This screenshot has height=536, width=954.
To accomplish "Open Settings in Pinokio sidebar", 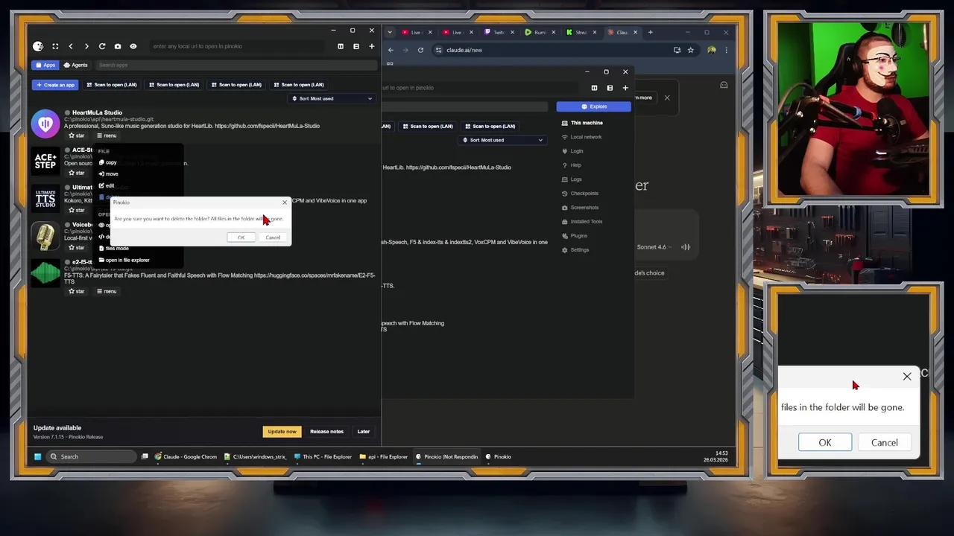I will (x=575, y=250).
